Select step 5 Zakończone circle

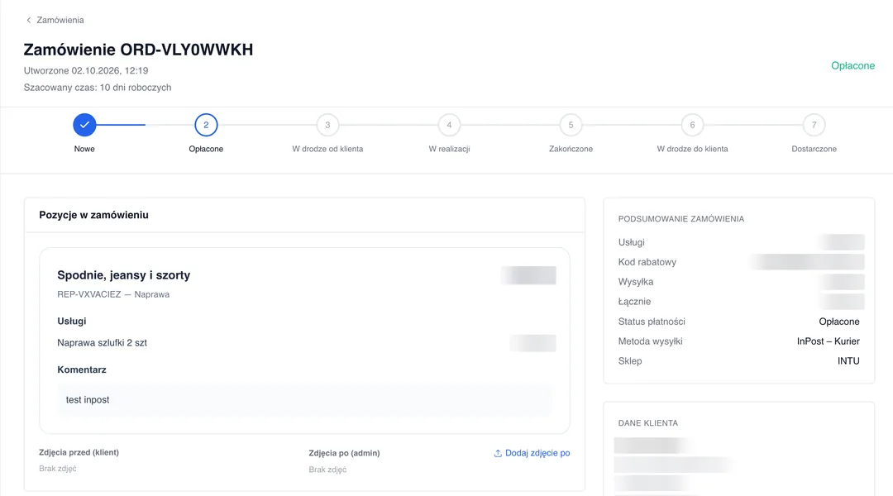[x=571, y=125]
